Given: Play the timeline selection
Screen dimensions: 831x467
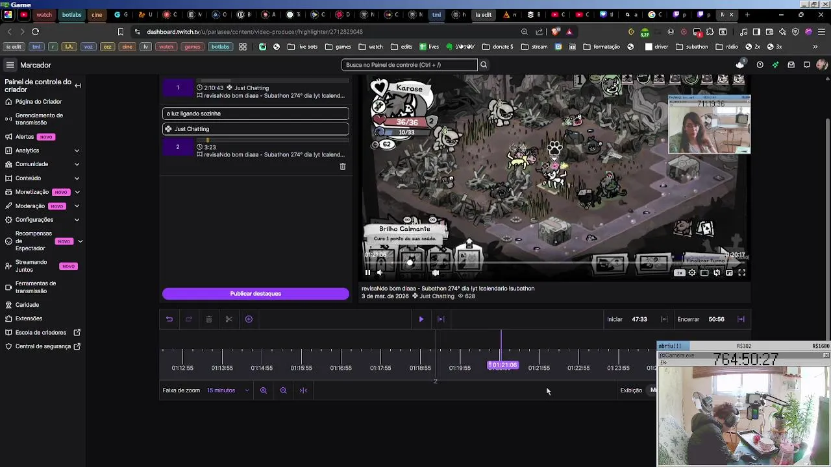Looking at the screenshot, I should click(421, 319).
